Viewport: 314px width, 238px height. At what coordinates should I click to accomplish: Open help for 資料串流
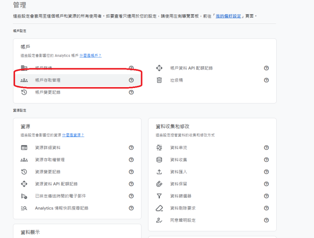pyautogui.click(x=266, y=147)
